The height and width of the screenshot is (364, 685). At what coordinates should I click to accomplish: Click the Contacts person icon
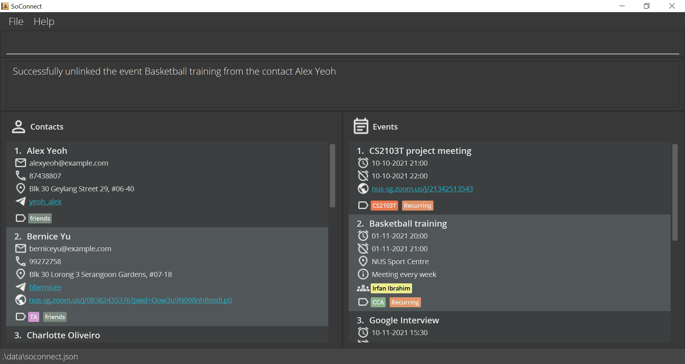point(19,127)
